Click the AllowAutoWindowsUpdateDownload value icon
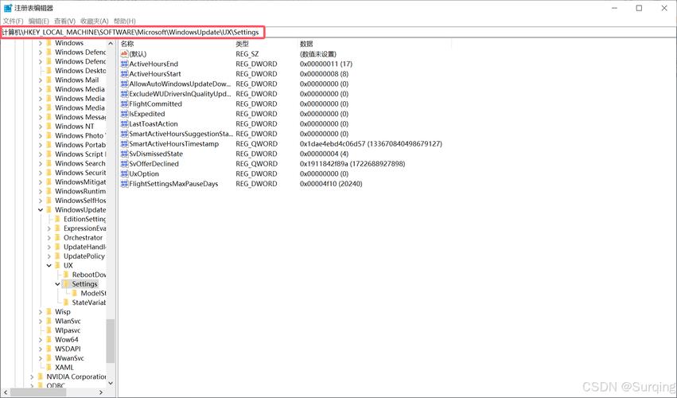 click(x=124, y=84)
